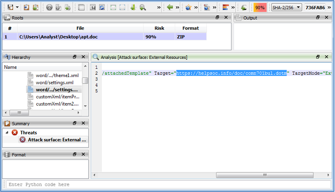Click the gear settings toolbar icon

49,8
